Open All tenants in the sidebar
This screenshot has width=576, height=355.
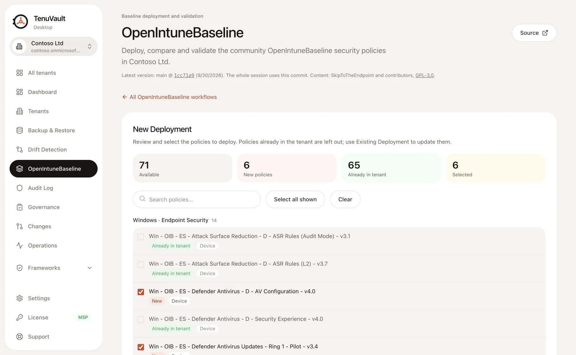click(53, 73)
